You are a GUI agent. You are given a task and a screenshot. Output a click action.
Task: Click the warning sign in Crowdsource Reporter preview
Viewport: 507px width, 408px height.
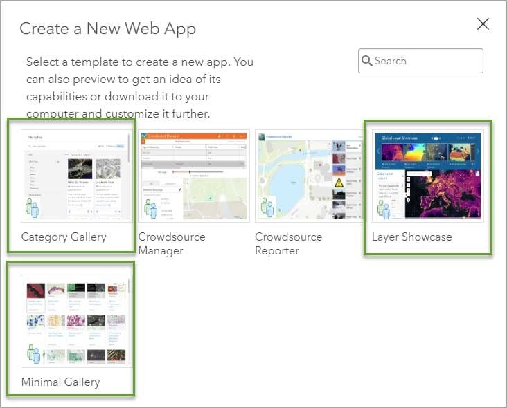click(x=339, y=183)
